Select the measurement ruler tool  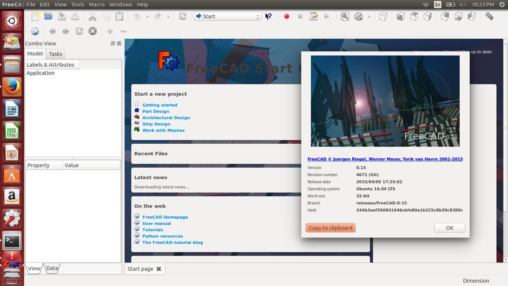pos(489,16)
